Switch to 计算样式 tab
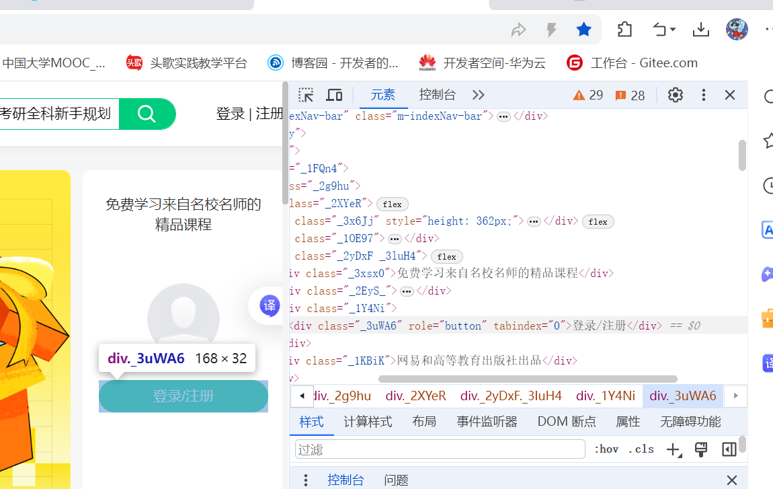 click(x=368, y=422)
